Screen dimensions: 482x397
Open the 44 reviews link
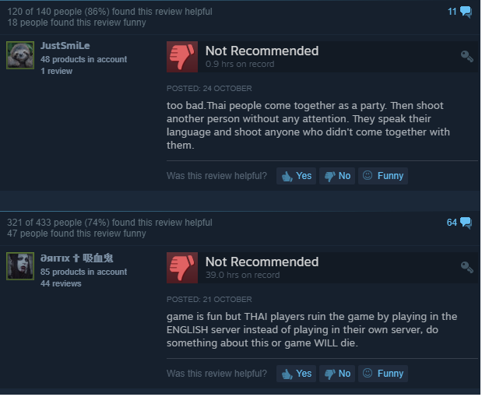[x=61, y=283]
